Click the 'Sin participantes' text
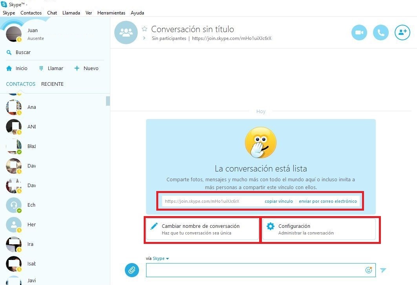 point(169,38)
